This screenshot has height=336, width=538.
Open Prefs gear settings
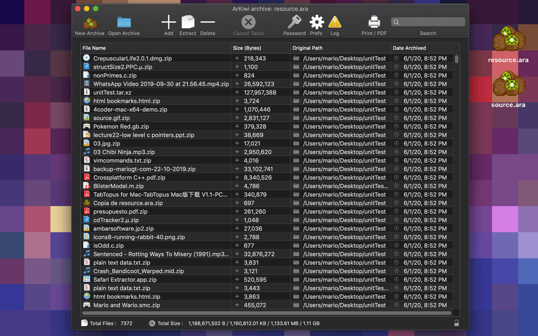tap(316, 22)
